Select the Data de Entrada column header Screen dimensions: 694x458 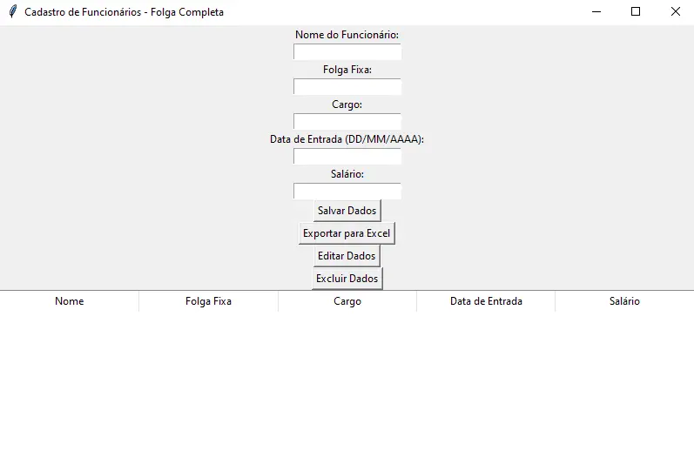[x=486, y=301]
